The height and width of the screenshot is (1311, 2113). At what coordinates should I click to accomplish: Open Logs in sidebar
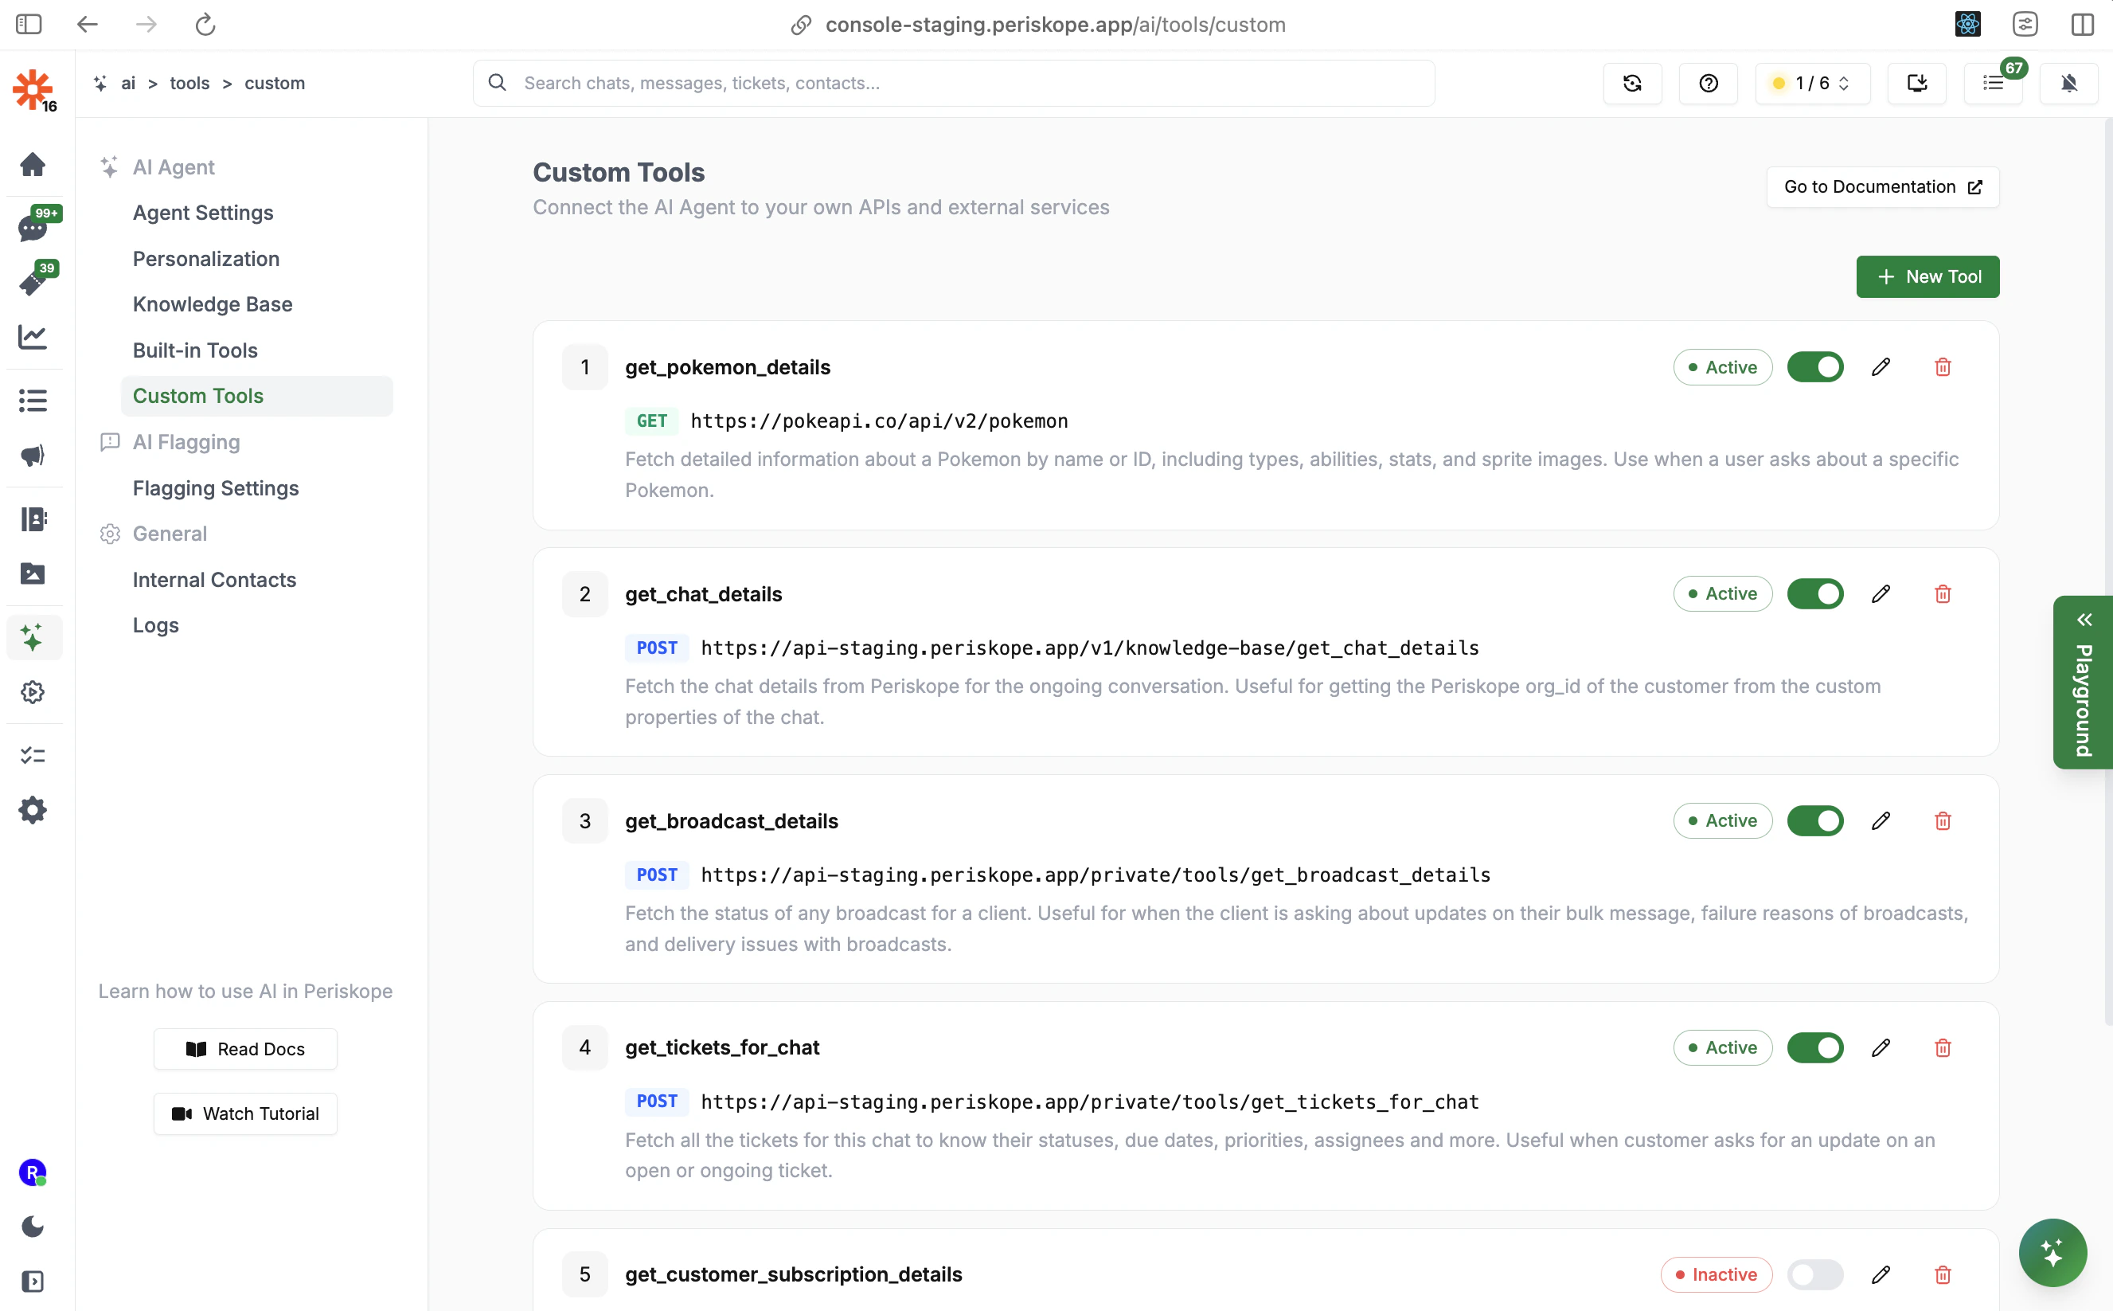156,625
